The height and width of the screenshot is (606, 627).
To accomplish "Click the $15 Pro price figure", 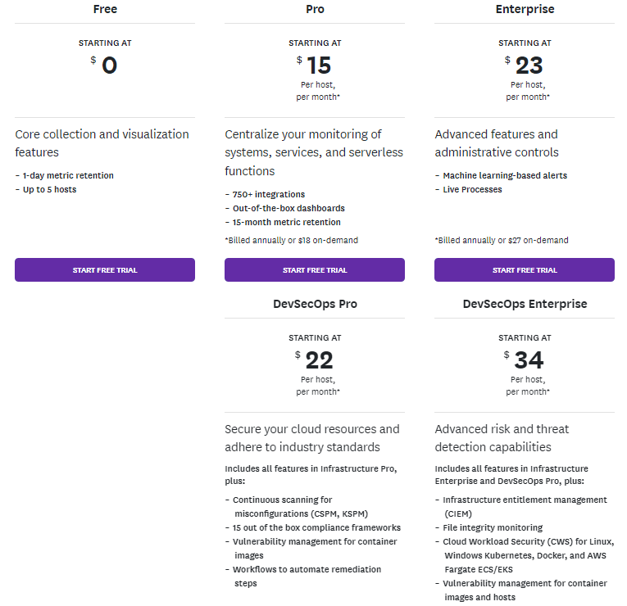I will coord(315,66).
